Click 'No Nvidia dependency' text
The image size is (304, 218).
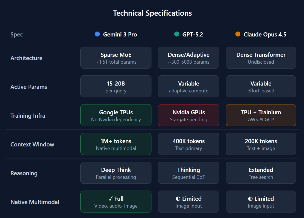(x=116, y=120)
